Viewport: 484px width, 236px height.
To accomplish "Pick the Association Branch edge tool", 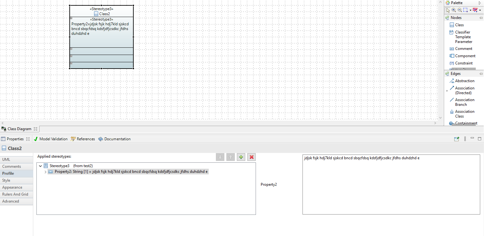I will pos(462,102).
